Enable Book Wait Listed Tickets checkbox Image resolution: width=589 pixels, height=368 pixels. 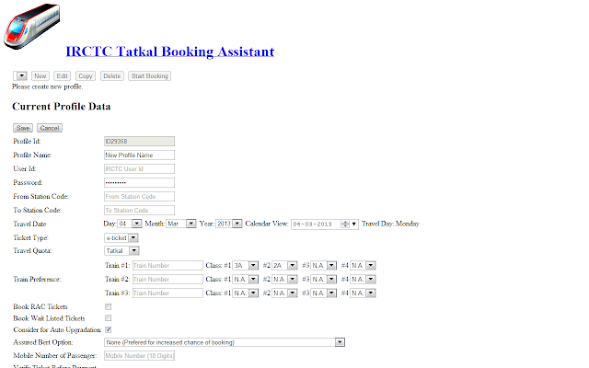tap(109, 318)
